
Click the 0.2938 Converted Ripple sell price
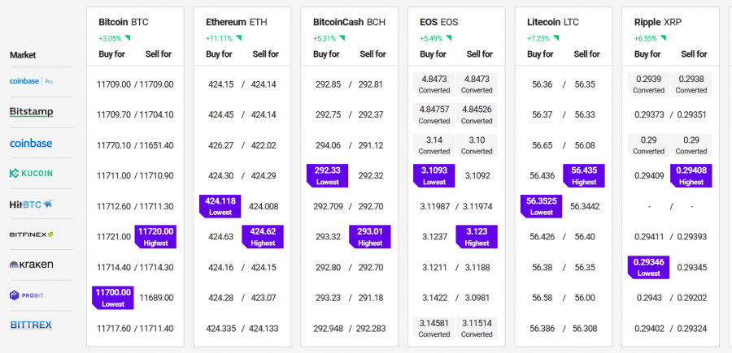point(691,84)
